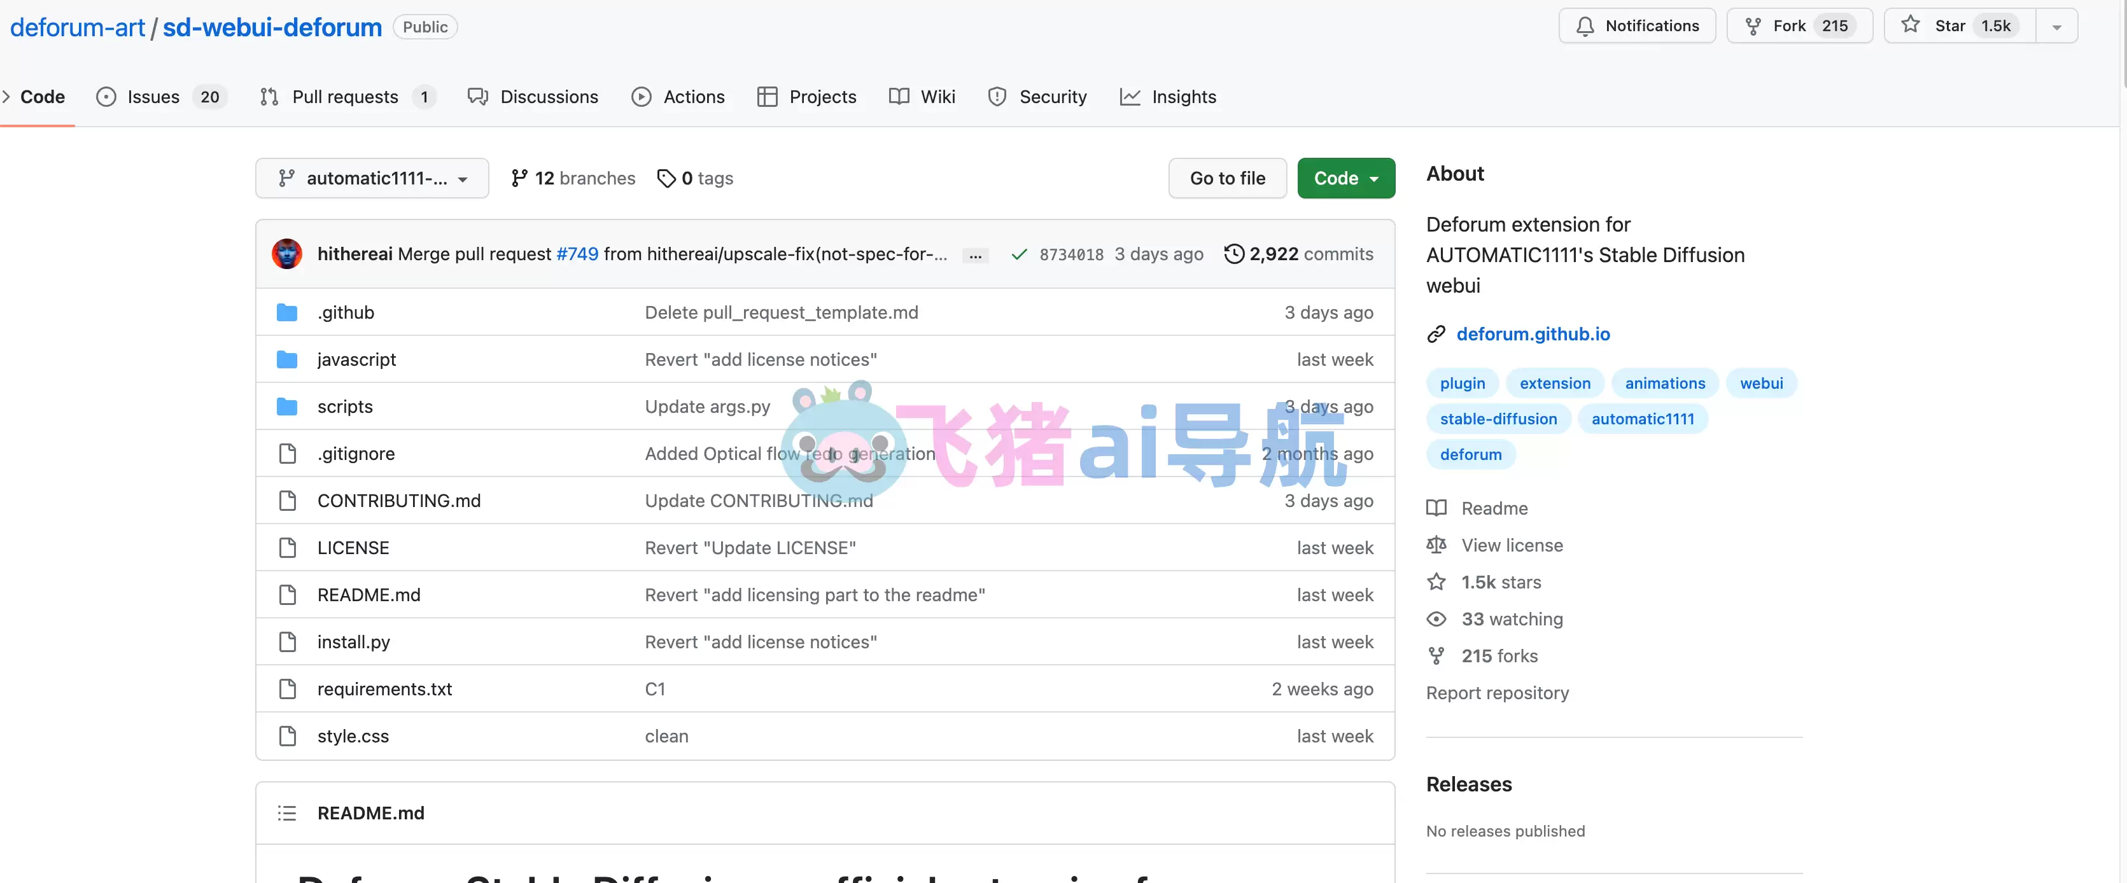This screenshot has height=883, width=2127.
Task: Click the branches icon beside 12 branches
Action: [519, 178]
